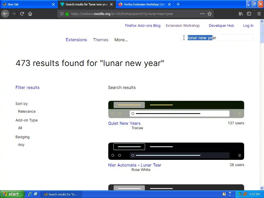264x198 pixels.
Task: Visit the Developer Hub link
Action: 221,26
